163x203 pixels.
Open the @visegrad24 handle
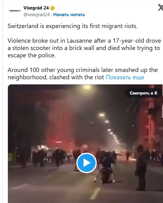pyautogui.click(x=37, y=15)
